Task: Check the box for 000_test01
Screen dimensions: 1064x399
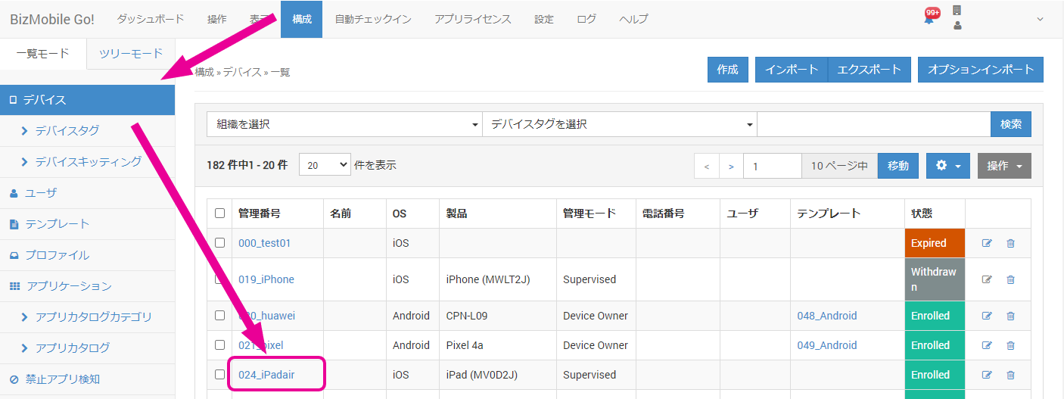Action: click(x=219, y=243)
